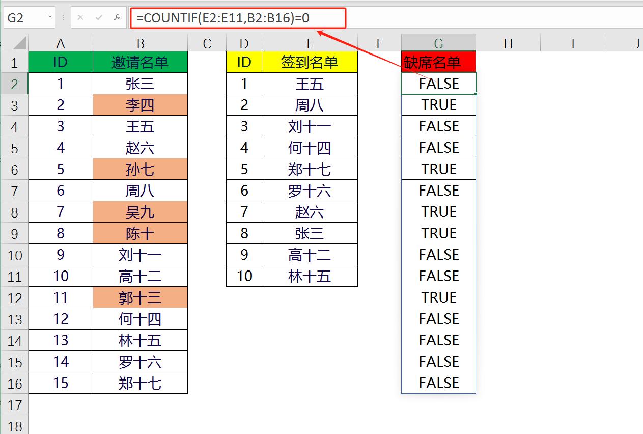Select column G header
The height and width of the screenshot is (434, 643).
[438, 44]
